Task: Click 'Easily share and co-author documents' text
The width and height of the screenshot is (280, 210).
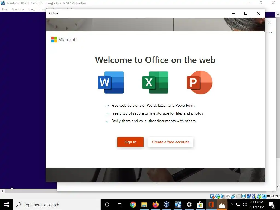Action: tap(153, 121)
